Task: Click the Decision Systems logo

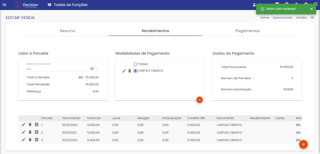Action: 27,5
